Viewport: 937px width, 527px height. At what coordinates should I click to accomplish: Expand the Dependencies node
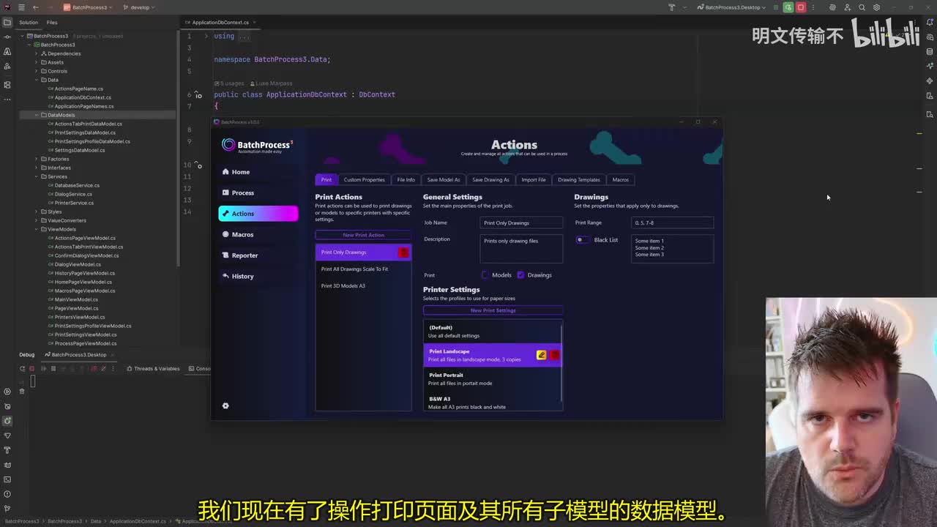point(35,53)
